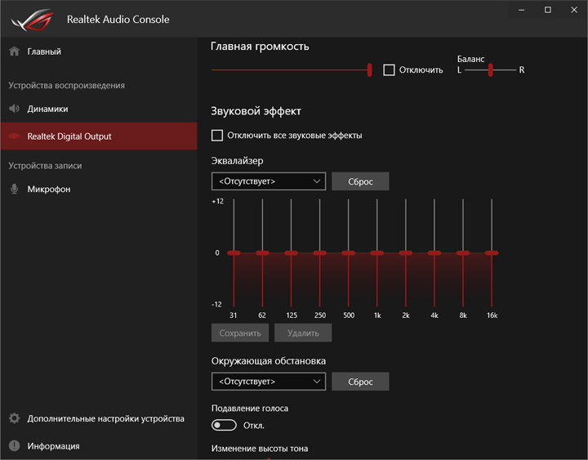Open Дополнительные настройки устройства
The width and height of the screenshot is (588, 460).
99,418
